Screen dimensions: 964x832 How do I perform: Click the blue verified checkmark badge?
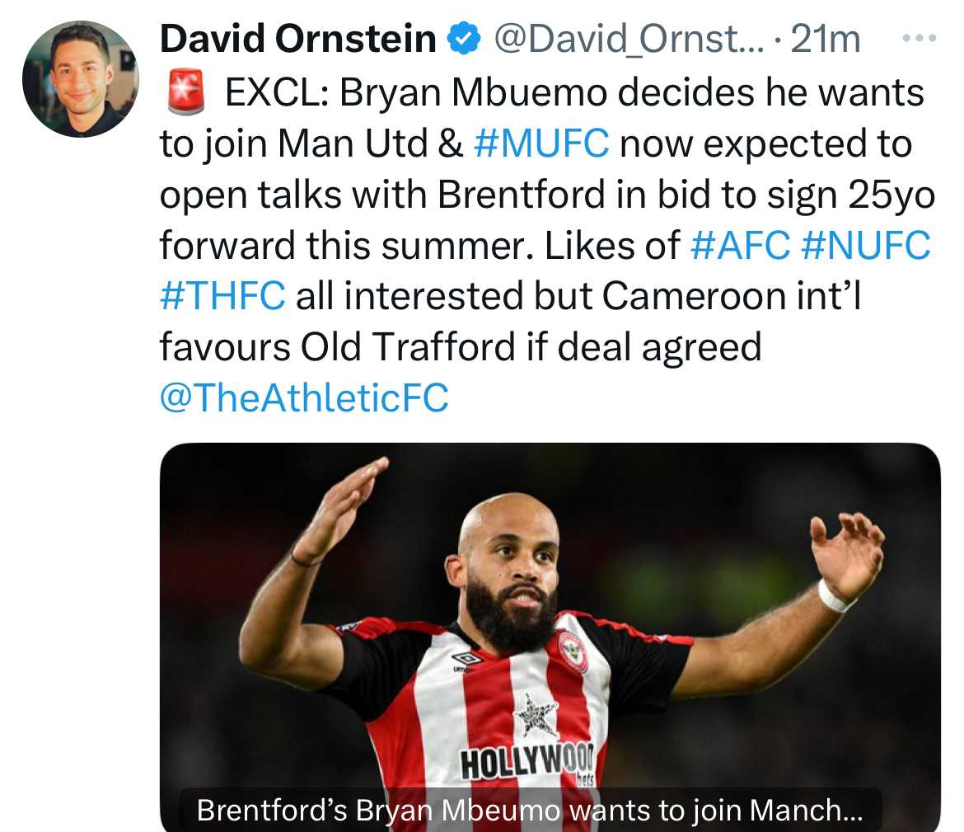[463, 38]
